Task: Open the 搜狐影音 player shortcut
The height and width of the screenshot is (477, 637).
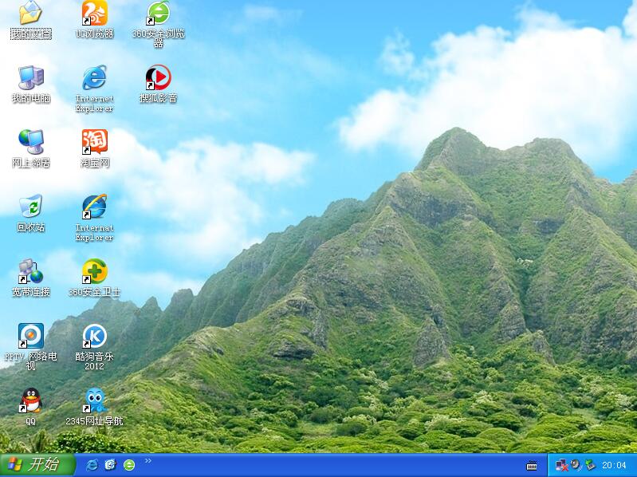Action: tap(158, 78)
